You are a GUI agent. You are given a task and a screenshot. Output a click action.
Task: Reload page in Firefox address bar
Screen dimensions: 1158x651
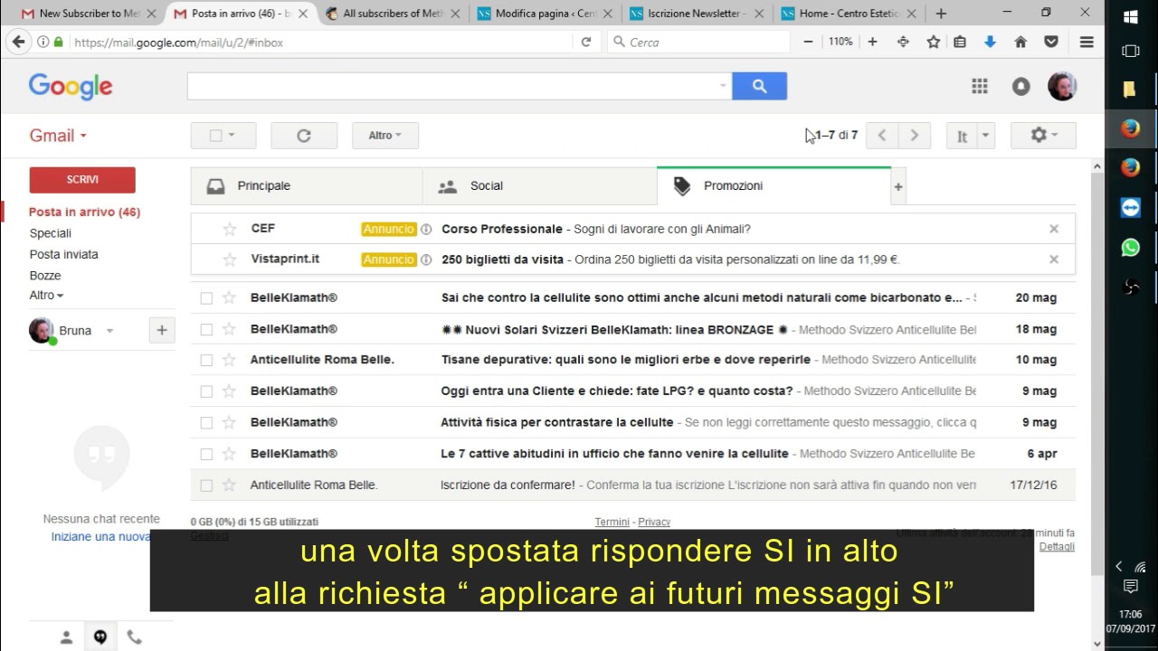point(586,42)
